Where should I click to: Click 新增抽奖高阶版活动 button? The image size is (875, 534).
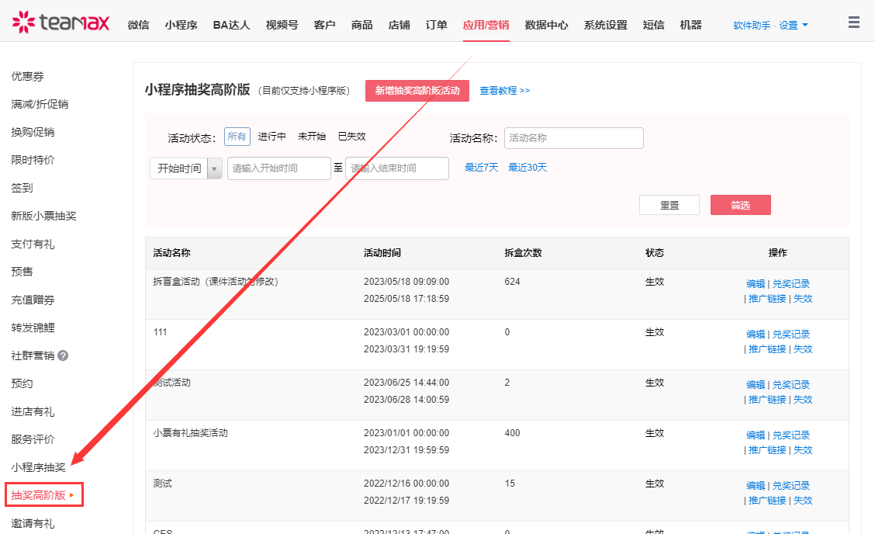(x=417, y=91)
